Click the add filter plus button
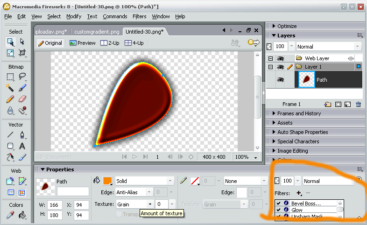The width and height of the screenshot is (367, 225). 299,193
